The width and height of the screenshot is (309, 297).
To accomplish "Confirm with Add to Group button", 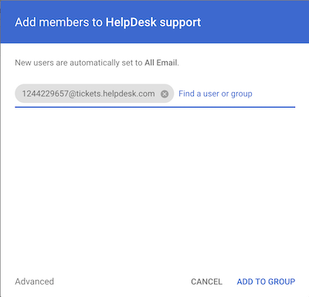I will pyautogui.click(x=266, y=282).
